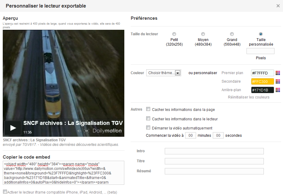
Task: Click the video title overlay in the player
Action: click(x=73, y=123)
